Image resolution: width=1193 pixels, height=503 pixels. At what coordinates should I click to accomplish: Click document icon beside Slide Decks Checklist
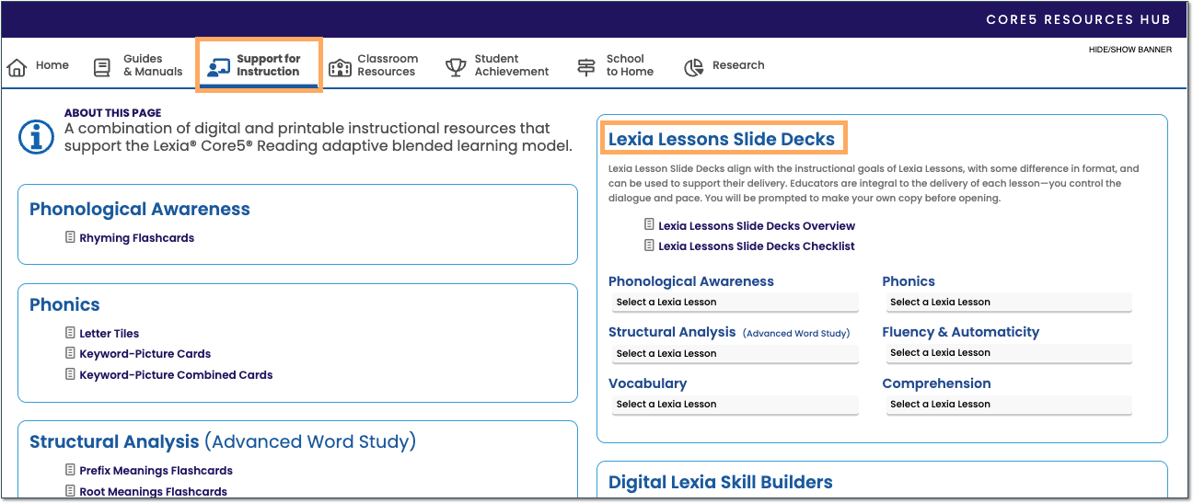click(649, 246)
